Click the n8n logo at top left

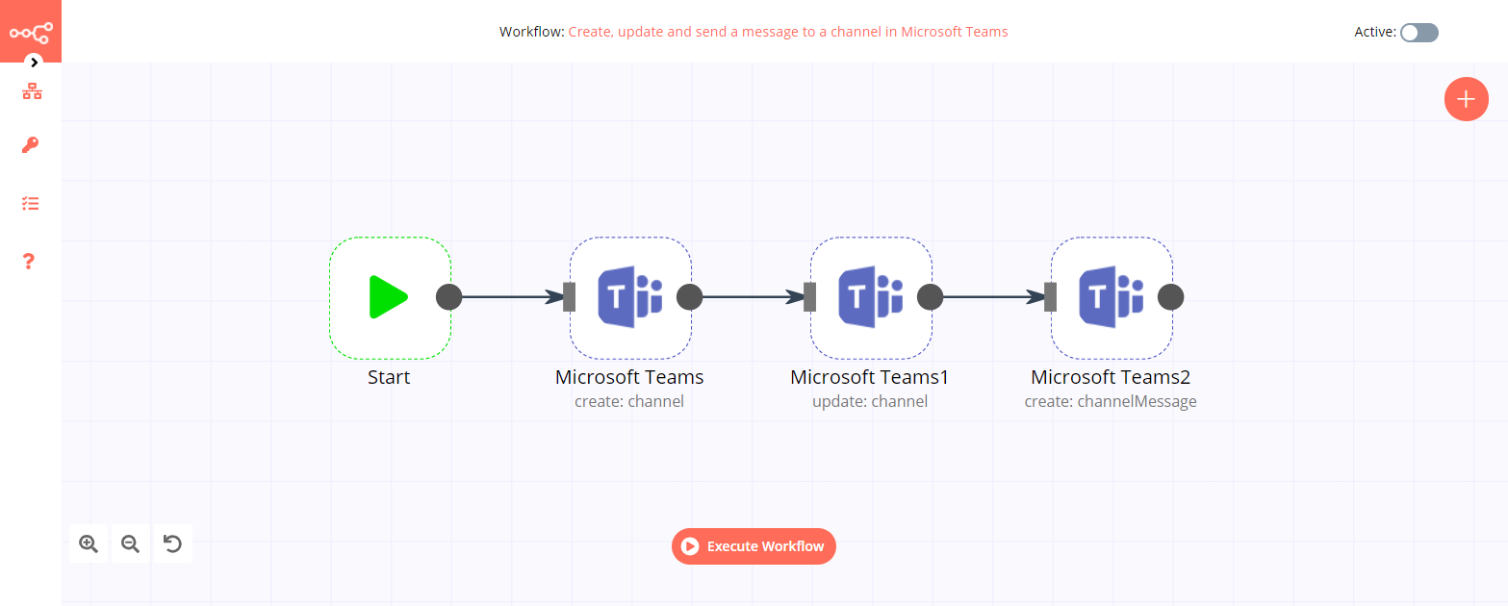30,30
